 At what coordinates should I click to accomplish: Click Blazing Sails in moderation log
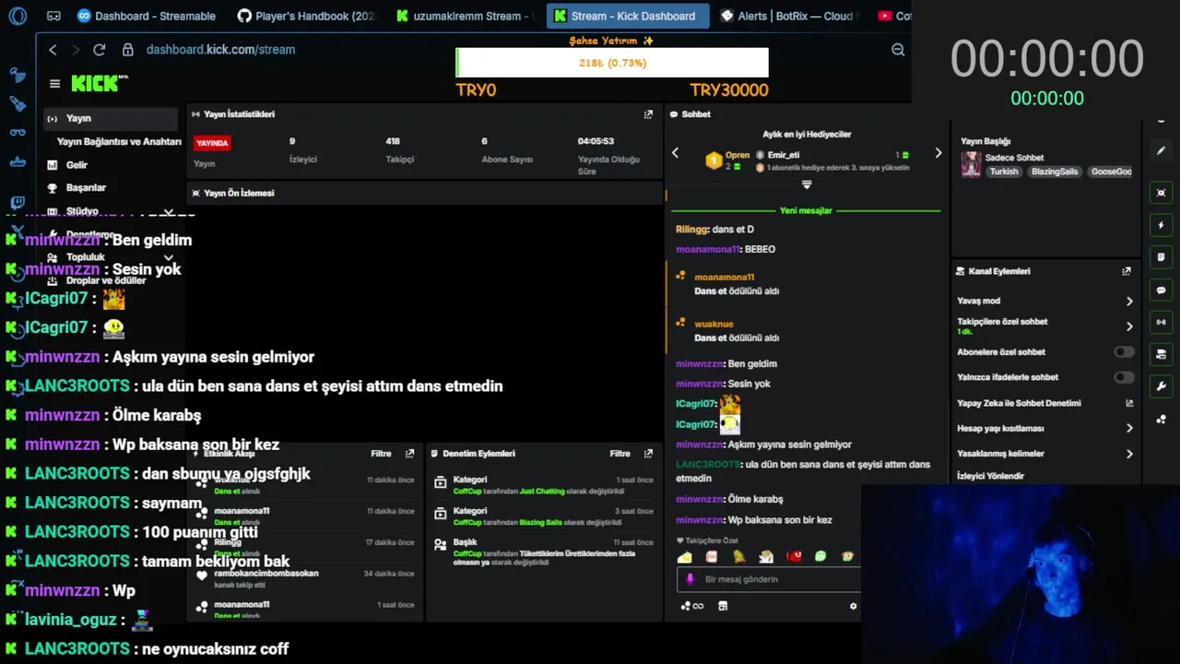coord(540,523)
